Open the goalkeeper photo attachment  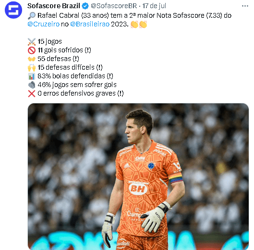(138, 176)
